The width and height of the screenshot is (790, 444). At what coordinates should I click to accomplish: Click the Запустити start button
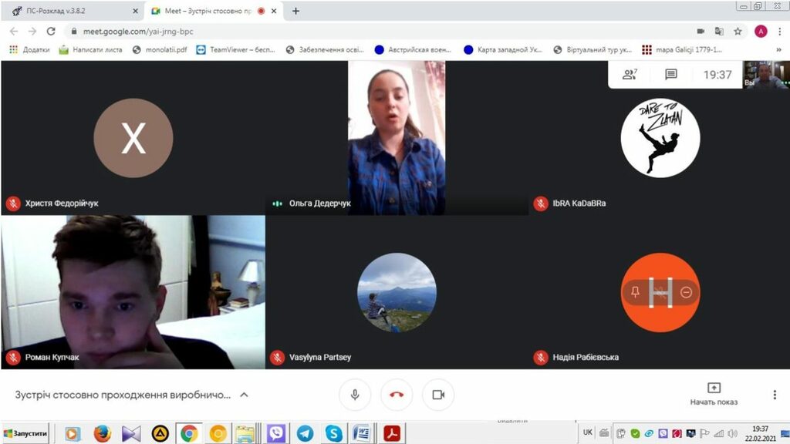pyautogui.click(x=26, y=434)
